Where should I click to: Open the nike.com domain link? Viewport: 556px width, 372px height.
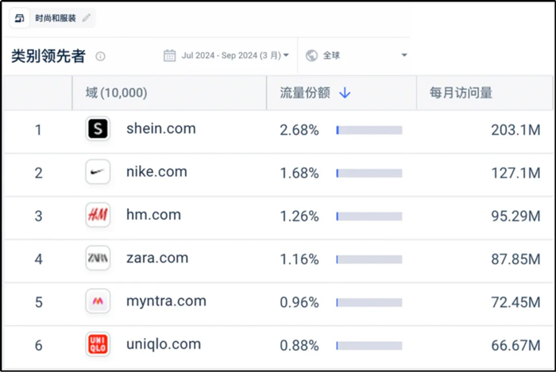tap(156, 171)
